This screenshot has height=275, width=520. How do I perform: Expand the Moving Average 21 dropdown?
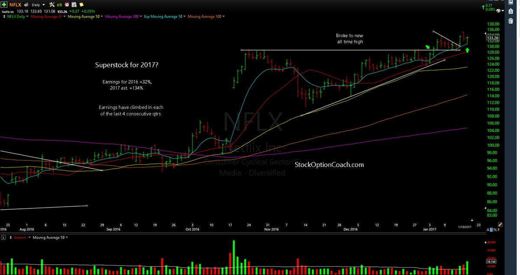pos(65,16)
